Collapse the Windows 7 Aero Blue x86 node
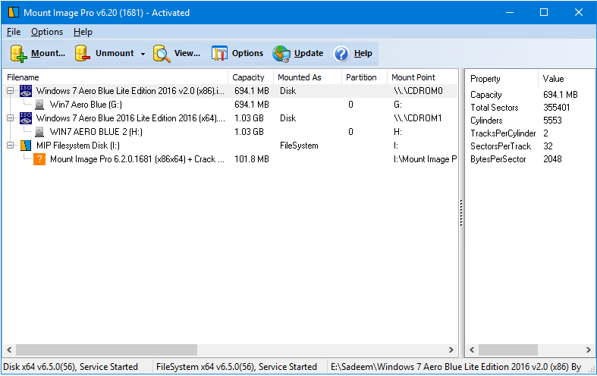This screenshot has height=376, width=597. click(x=11, y=91)
